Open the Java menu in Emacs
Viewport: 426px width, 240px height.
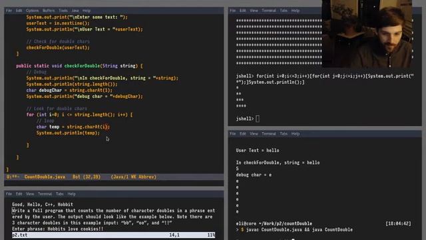tap(75, 11)
